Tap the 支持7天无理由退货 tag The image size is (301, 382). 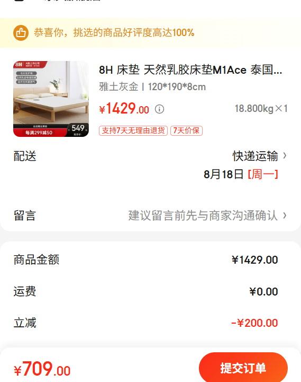(x=133, y=131)
